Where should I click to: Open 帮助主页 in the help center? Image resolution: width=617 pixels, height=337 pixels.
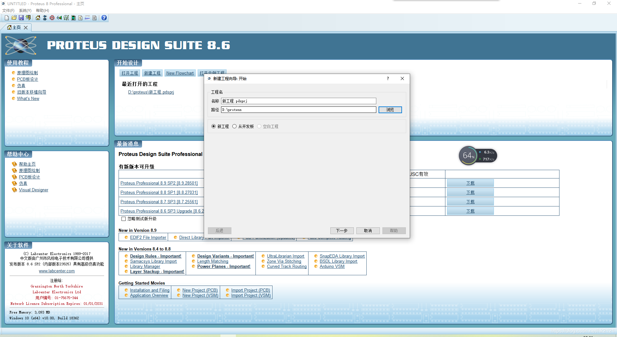coord(27,164)
